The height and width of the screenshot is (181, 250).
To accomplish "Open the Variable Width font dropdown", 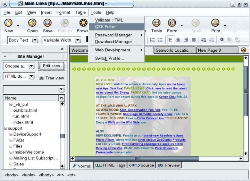I will [x=78, y=40].
